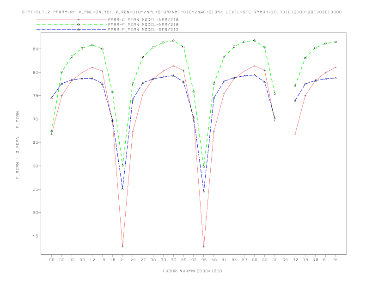This screenshot has height=283, width=366.
Task: Click x-axis tick label 24
Action: point(133,260)
